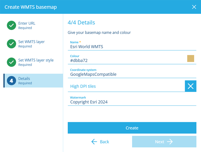Click the checkmark beside Set WMTS layer style

(11, 62)
